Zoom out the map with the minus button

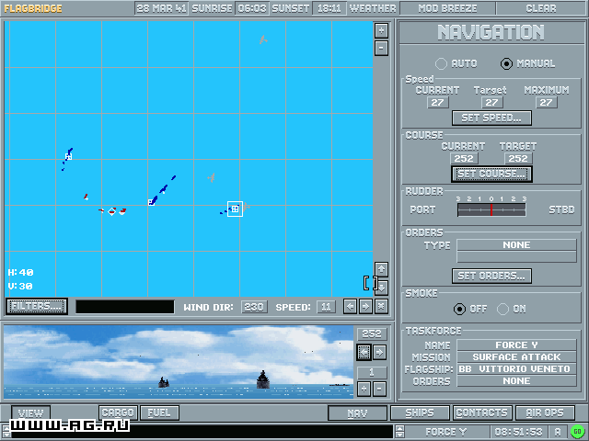click(x=381, y=48)
